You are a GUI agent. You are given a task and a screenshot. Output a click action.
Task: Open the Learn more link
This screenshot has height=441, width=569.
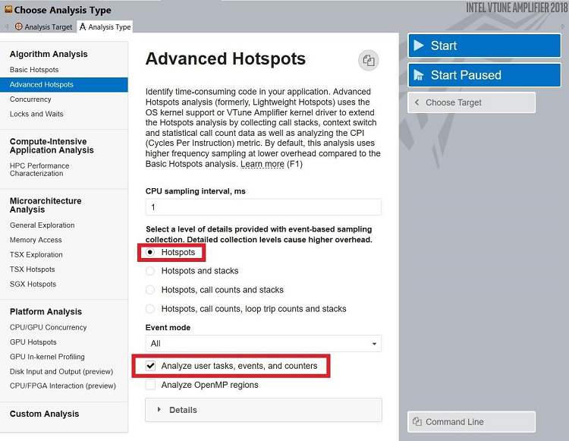(x=262, y=164)
